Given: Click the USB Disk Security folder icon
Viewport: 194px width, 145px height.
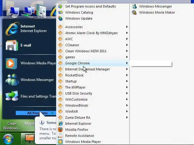Looking at the screenshot, I should [x=60, y=93].
